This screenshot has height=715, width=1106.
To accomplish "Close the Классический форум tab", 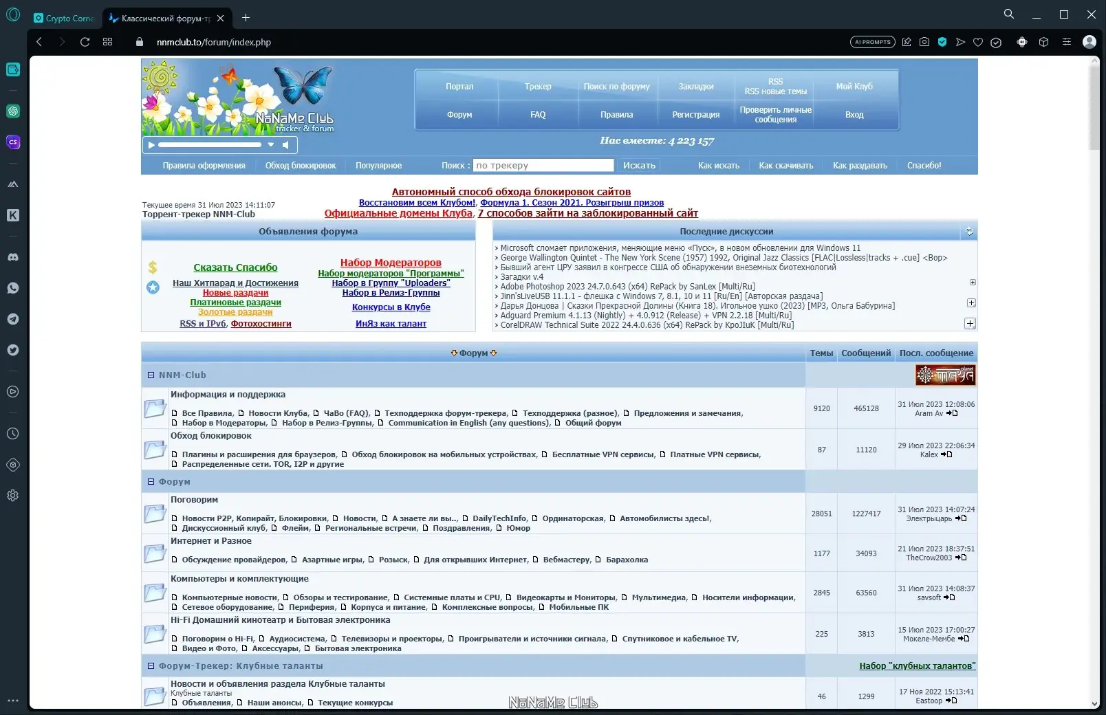I will [x=220, y=19].
